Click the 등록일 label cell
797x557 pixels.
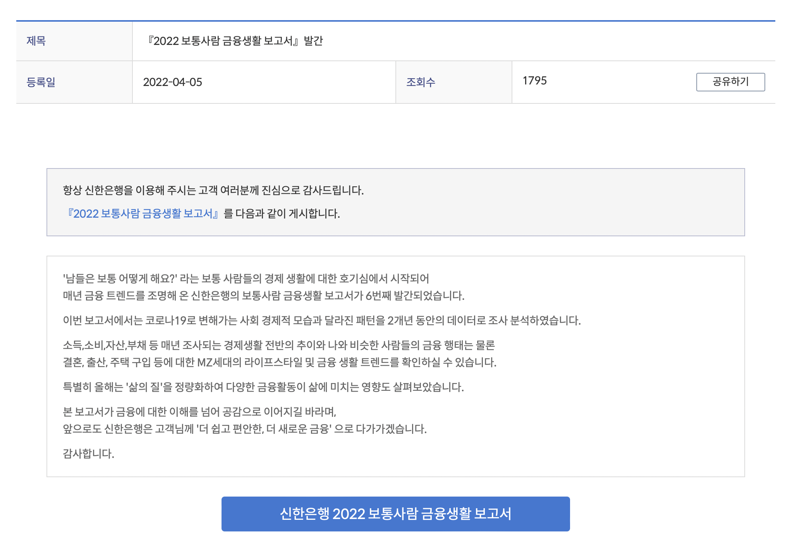point(35,82)
